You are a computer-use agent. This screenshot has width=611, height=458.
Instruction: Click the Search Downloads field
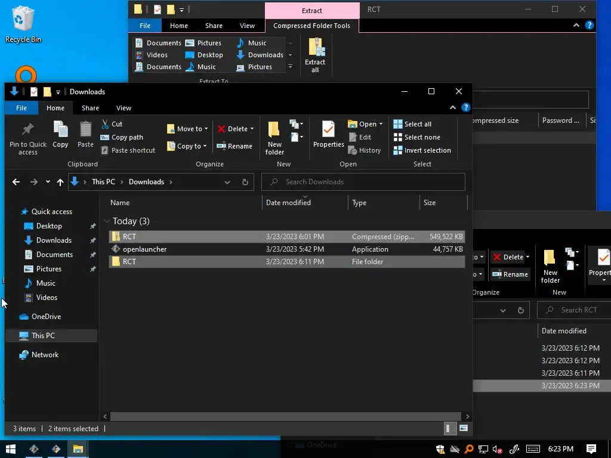coord(363,182)
